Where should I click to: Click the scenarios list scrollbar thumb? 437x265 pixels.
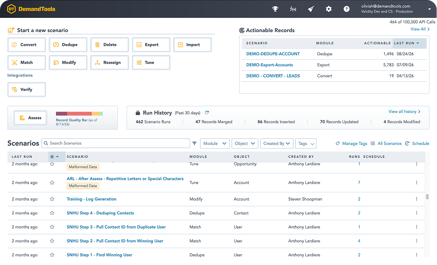tap(427, 197)
